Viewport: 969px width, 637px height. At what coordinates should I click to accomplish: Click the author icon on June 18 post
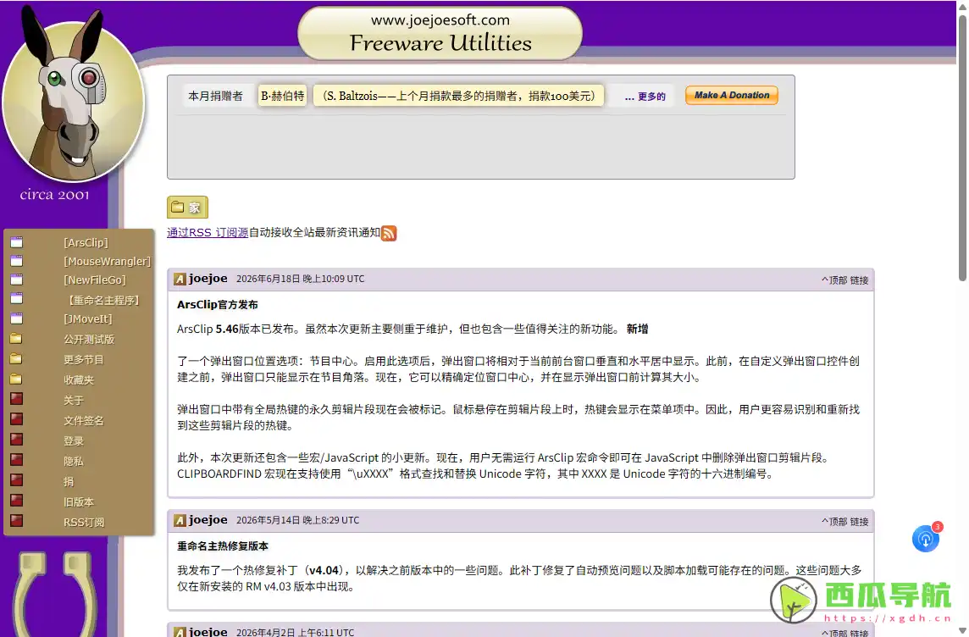point(180,280)
